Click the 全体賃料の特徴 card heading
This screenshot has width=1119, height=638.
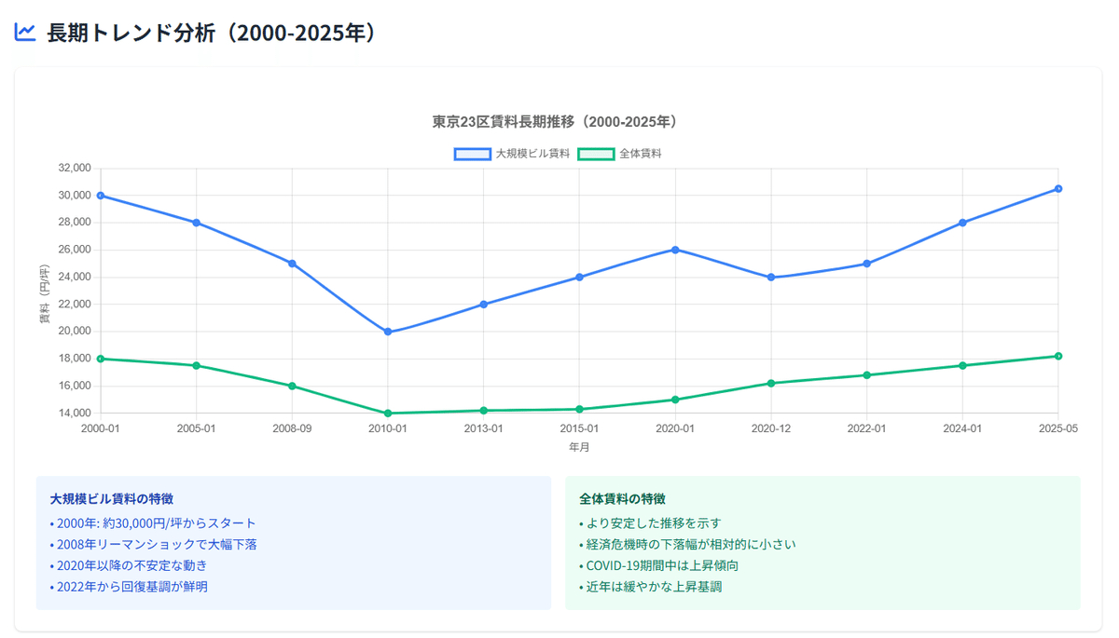[622, 499]
